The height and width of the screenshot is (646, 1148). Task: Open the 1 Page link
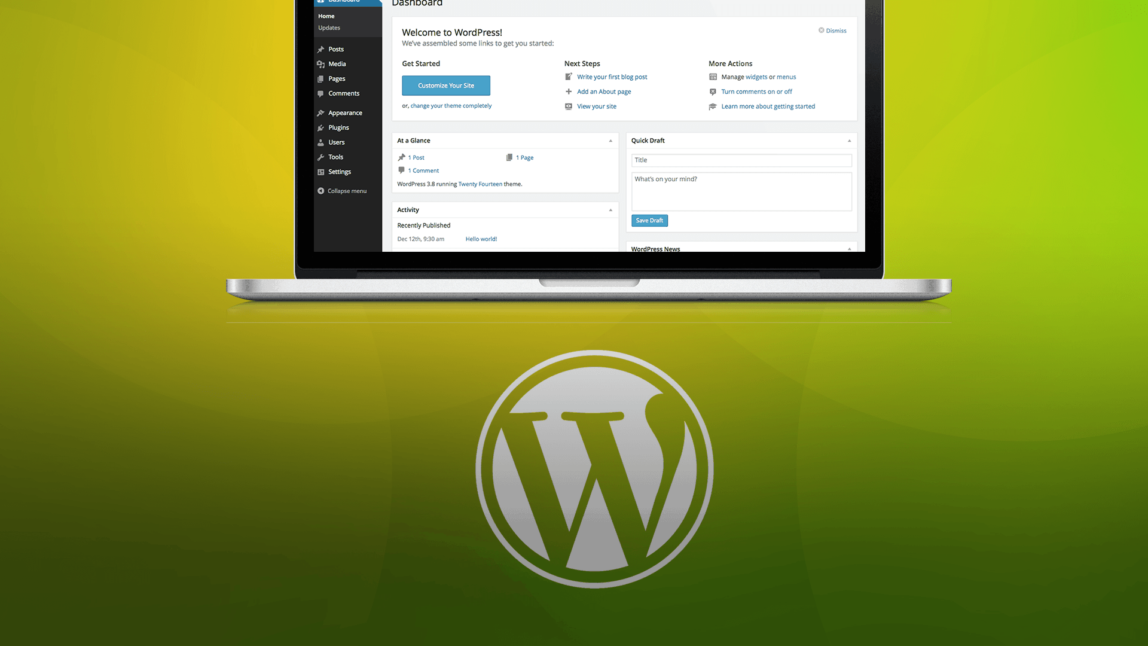(x=524, y=158)
